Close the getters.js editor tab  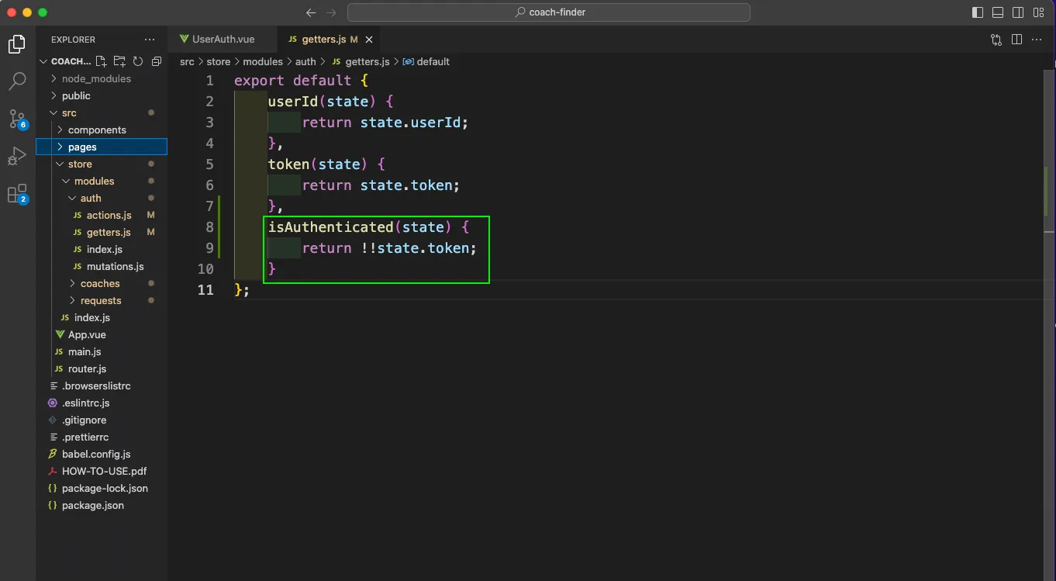tap(369, 40)
